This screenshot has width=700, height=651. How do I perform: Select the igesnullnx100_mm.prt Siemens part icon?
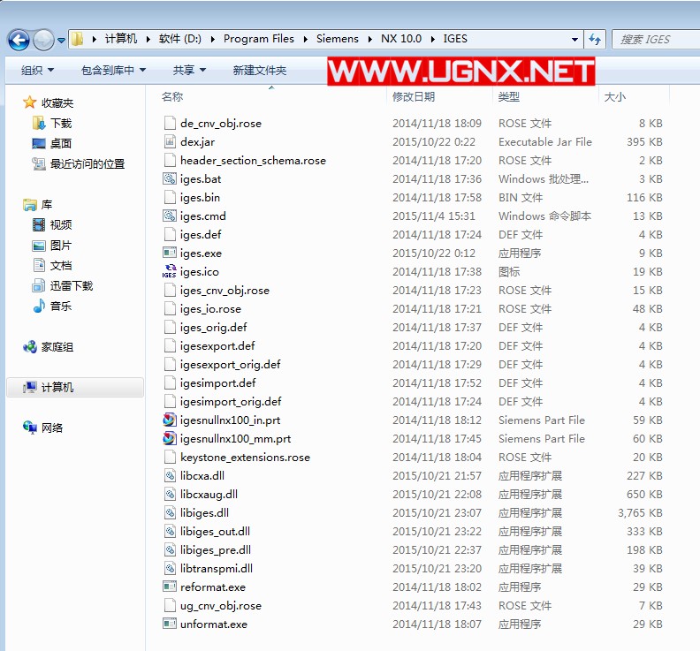click(x=170, y=439)
